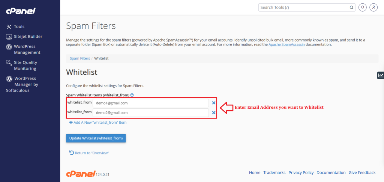The height and width of the screenshot is (182, 384).
Task: Open Sitejet Builder in sidebar
Action: click(24, 37)
